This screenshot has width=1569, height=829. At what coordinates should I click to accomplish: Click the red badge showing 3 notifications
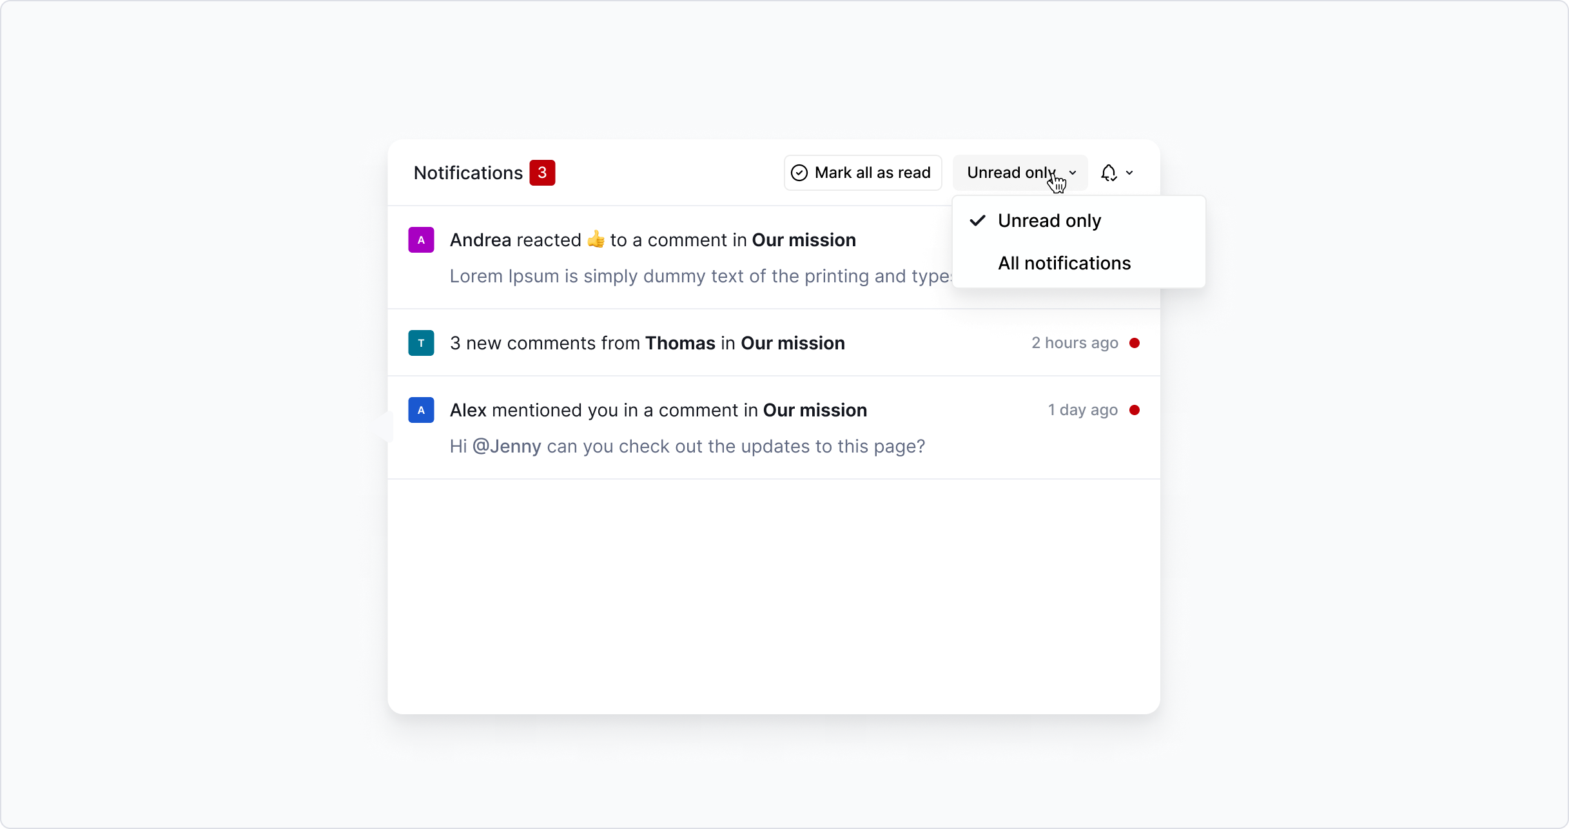click(542, 172)
